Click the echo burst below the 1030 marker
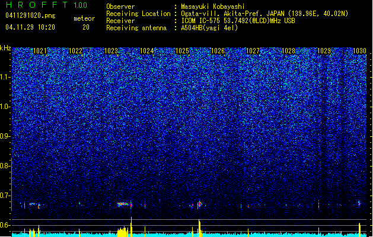 pos(359,203)
